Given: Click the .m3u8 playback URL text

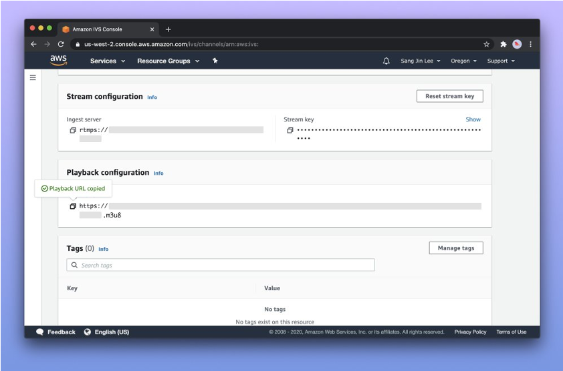Looking at the screenshot, I should coord(112,216).
